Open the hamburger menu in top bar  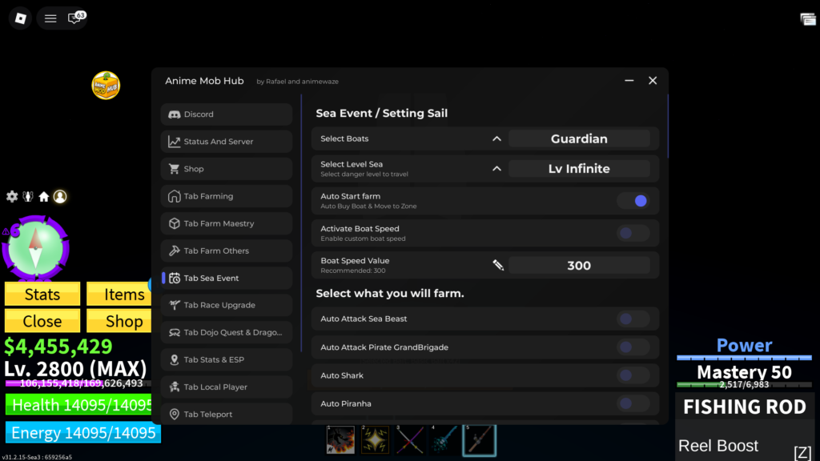coord(50,19)
